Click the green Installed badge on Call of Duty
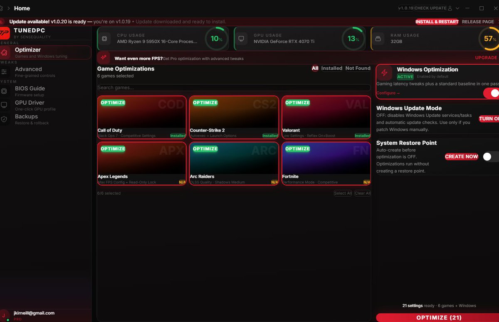Screen dimensions: 499x322 pos(178,136)
